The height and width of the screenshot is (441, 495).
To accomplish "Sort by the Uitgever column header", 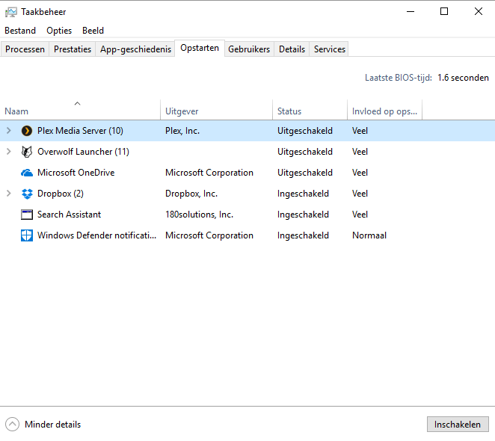I will (217, 110).
